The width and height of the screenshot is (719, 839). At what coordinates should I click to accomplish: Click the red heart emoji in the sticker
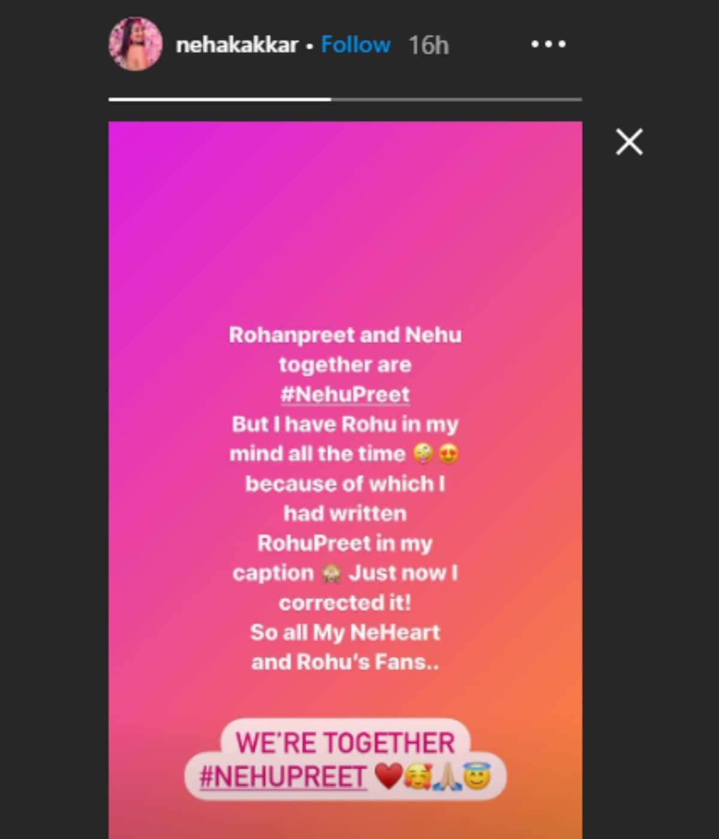coord(389,777)
